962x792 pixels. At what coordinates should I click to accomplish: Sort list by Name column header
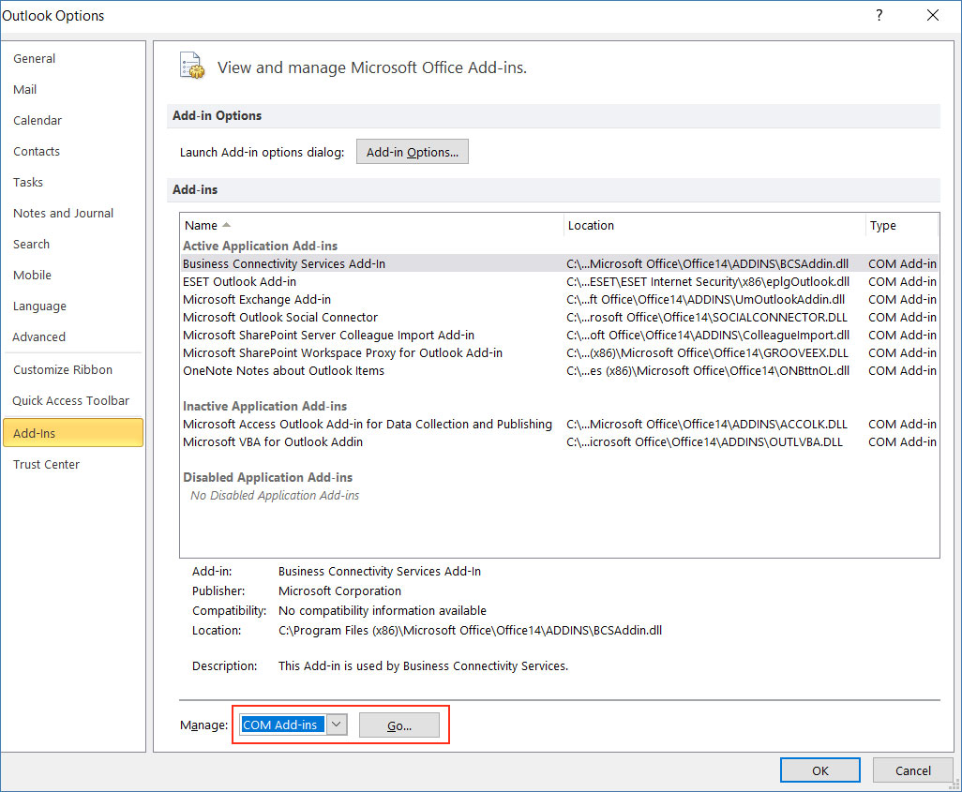202,225
